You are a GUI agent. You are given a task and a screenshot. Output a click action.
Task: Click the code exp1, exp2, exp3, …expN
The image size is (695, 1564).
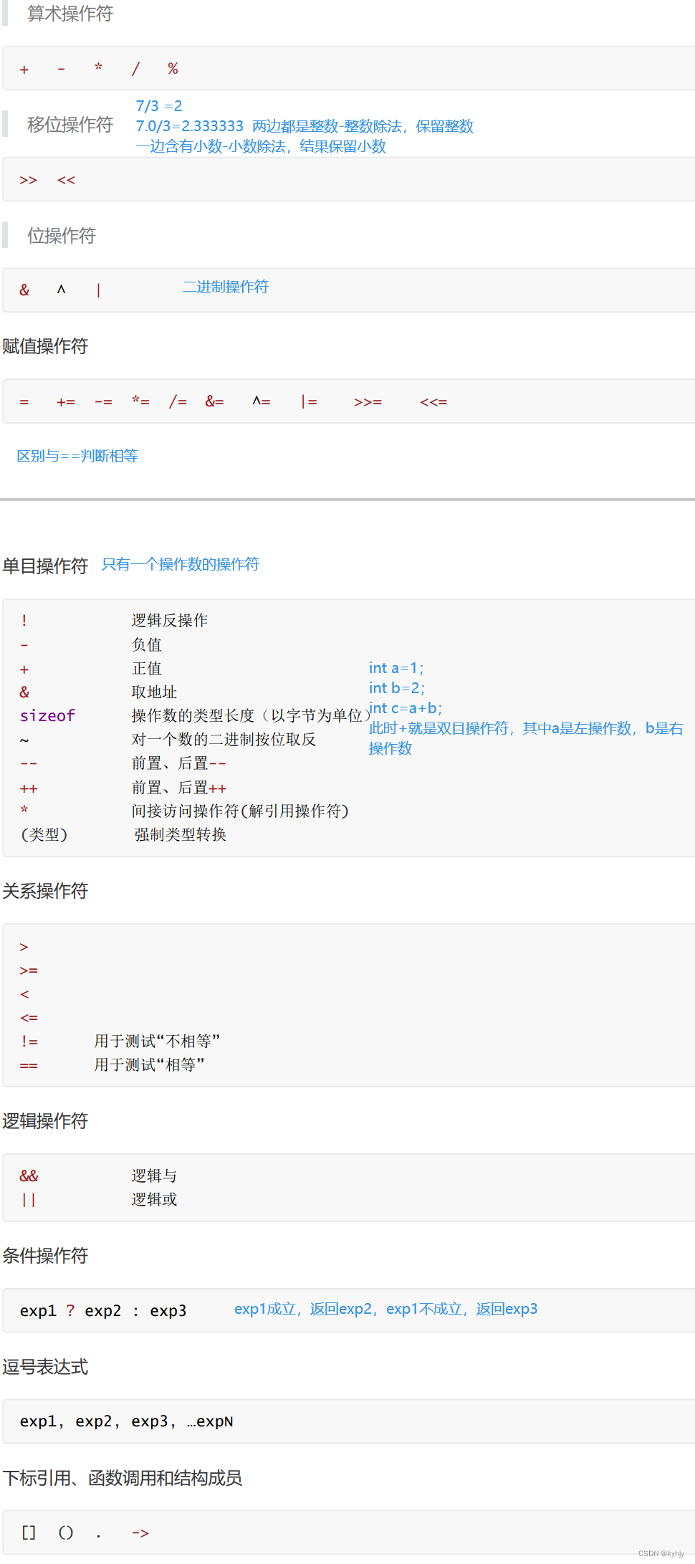(x=126, y=1421)
